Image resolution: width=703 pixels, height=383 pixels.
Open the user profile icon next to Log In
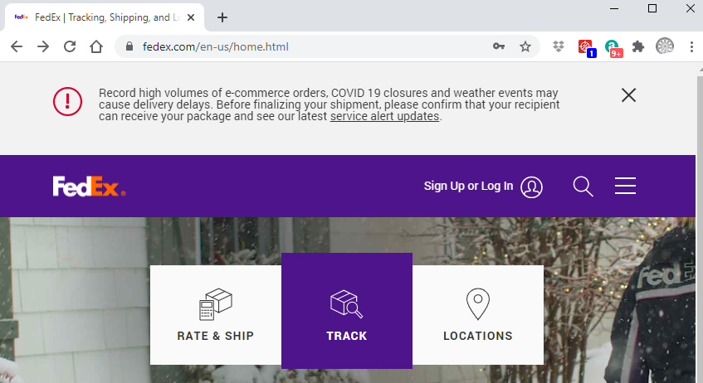(x=531, y=187)
